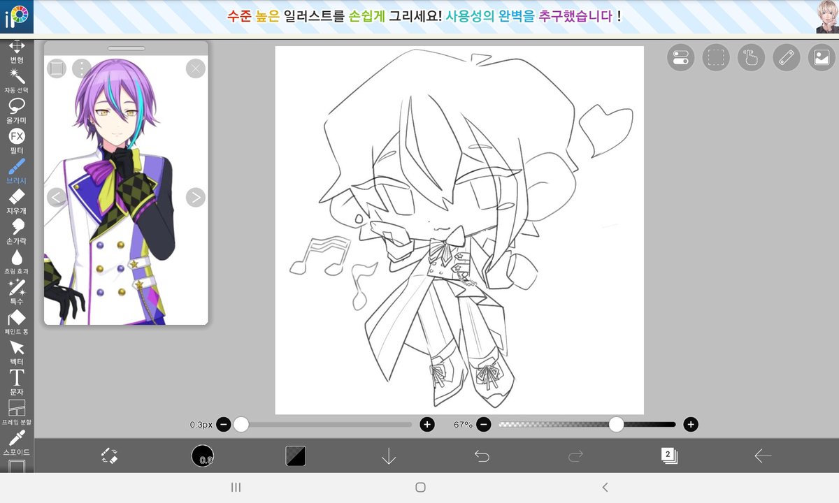The image size is (839, 503).
Task: Open the material image tool
Action: pos(822,57)
